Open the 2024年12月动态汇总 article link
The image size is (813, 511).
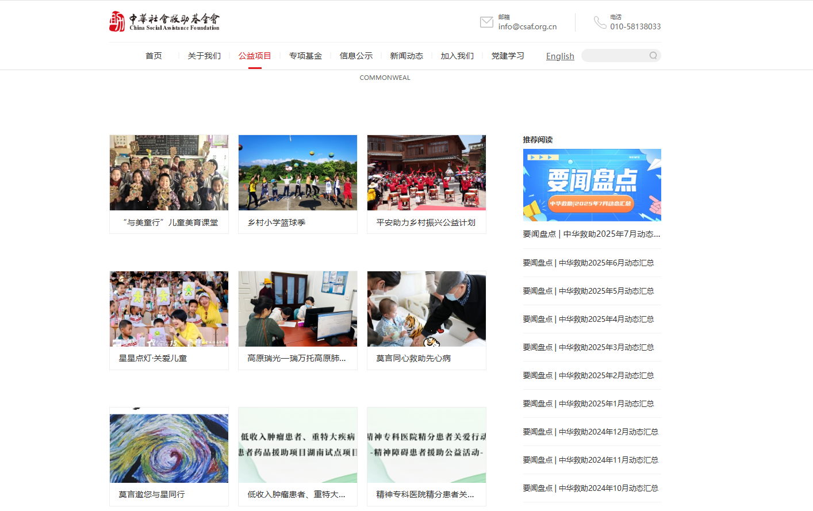[x=590, y=432]
